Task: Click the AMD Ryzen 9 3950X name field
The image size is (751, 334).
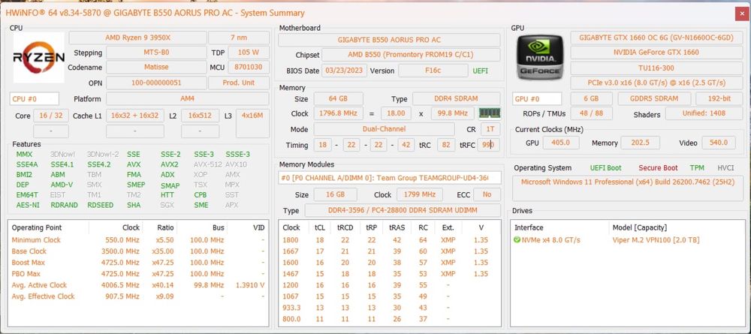Action: [138, 38]
